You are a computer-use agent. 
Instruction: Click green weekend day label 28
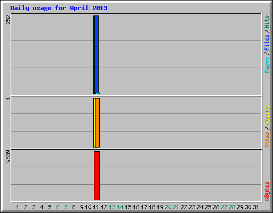coord(232,207)
